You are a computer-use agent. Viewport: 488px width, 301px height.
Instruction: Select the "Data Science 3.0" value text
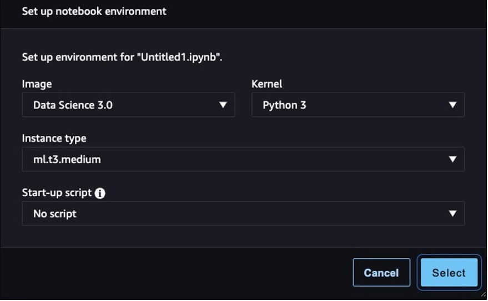pos(73,105)
